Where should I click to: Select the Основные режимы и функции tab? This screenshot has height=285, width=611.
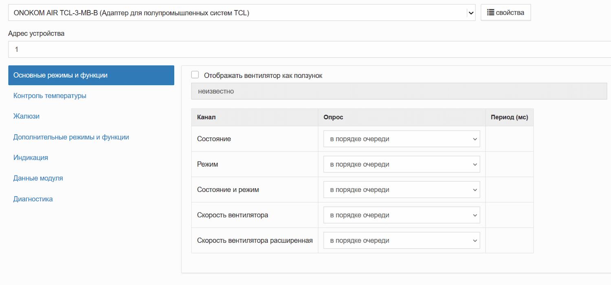tap(91, 75)
